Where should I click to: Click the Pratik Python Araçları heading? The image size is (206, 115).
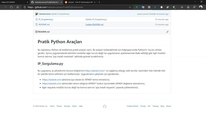(60, 42)
